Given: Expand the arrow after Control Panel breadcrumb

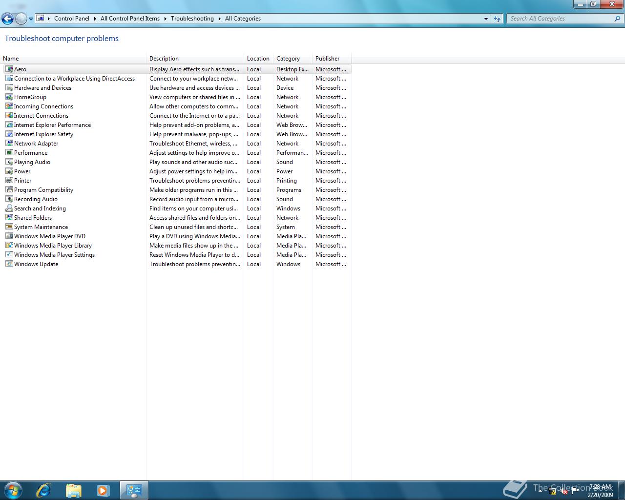Looking at the screenshot, I should click(95, 19).
